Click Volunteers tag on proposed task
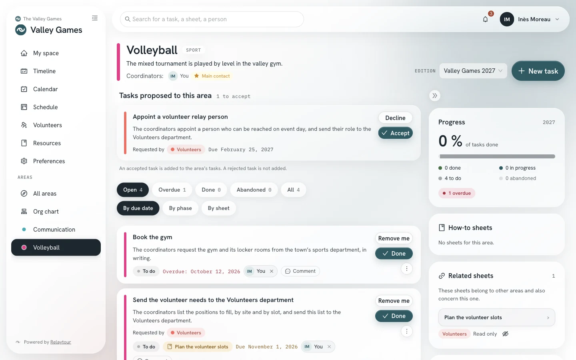 (186, 150)
